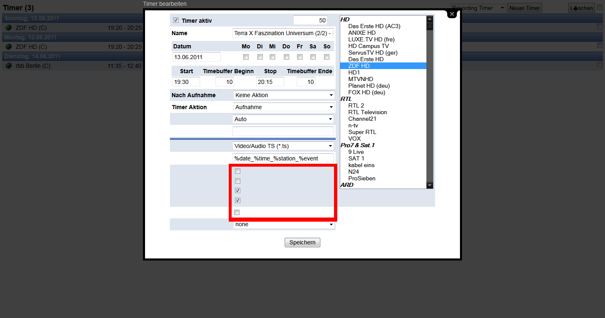Select HD Campus TV channel
The width and height of the screenshot is (605, 318).
coord(368,46)
